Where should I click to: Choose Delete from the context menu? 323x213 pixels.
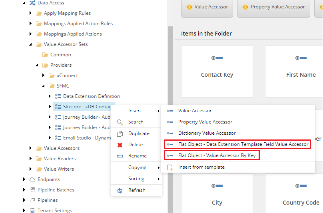(136, 145)
